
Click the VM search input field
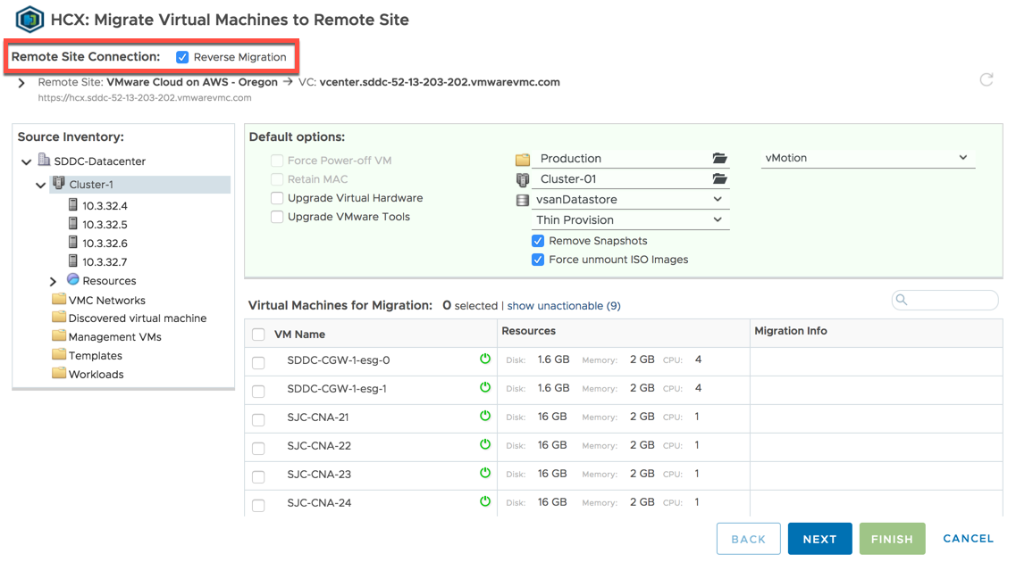pos(952,301)
